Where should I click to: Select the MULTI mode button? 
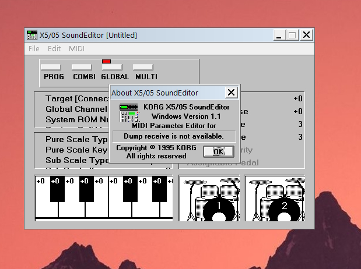click(143, 67)
